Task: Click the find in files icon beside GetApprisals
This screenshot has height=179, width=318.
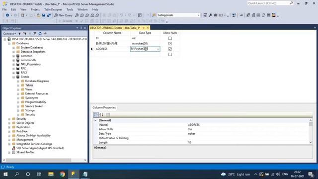Action: tap(154, 15)
